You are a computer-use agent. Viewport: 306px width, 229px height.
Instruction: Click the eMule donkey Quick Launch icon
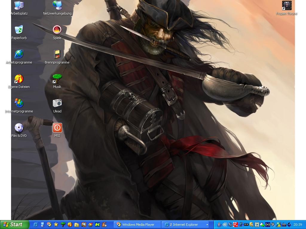(x=104, y=225)
